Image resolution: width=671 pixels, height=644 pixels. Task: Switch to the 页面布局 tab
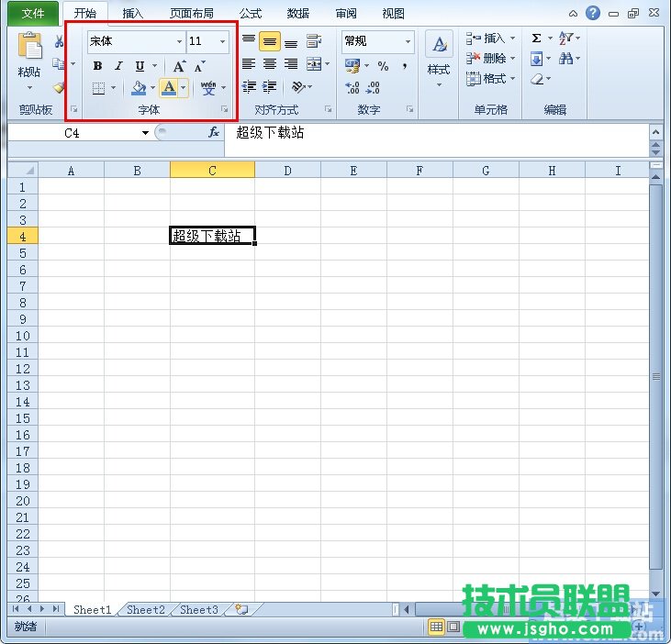(192, 14)
